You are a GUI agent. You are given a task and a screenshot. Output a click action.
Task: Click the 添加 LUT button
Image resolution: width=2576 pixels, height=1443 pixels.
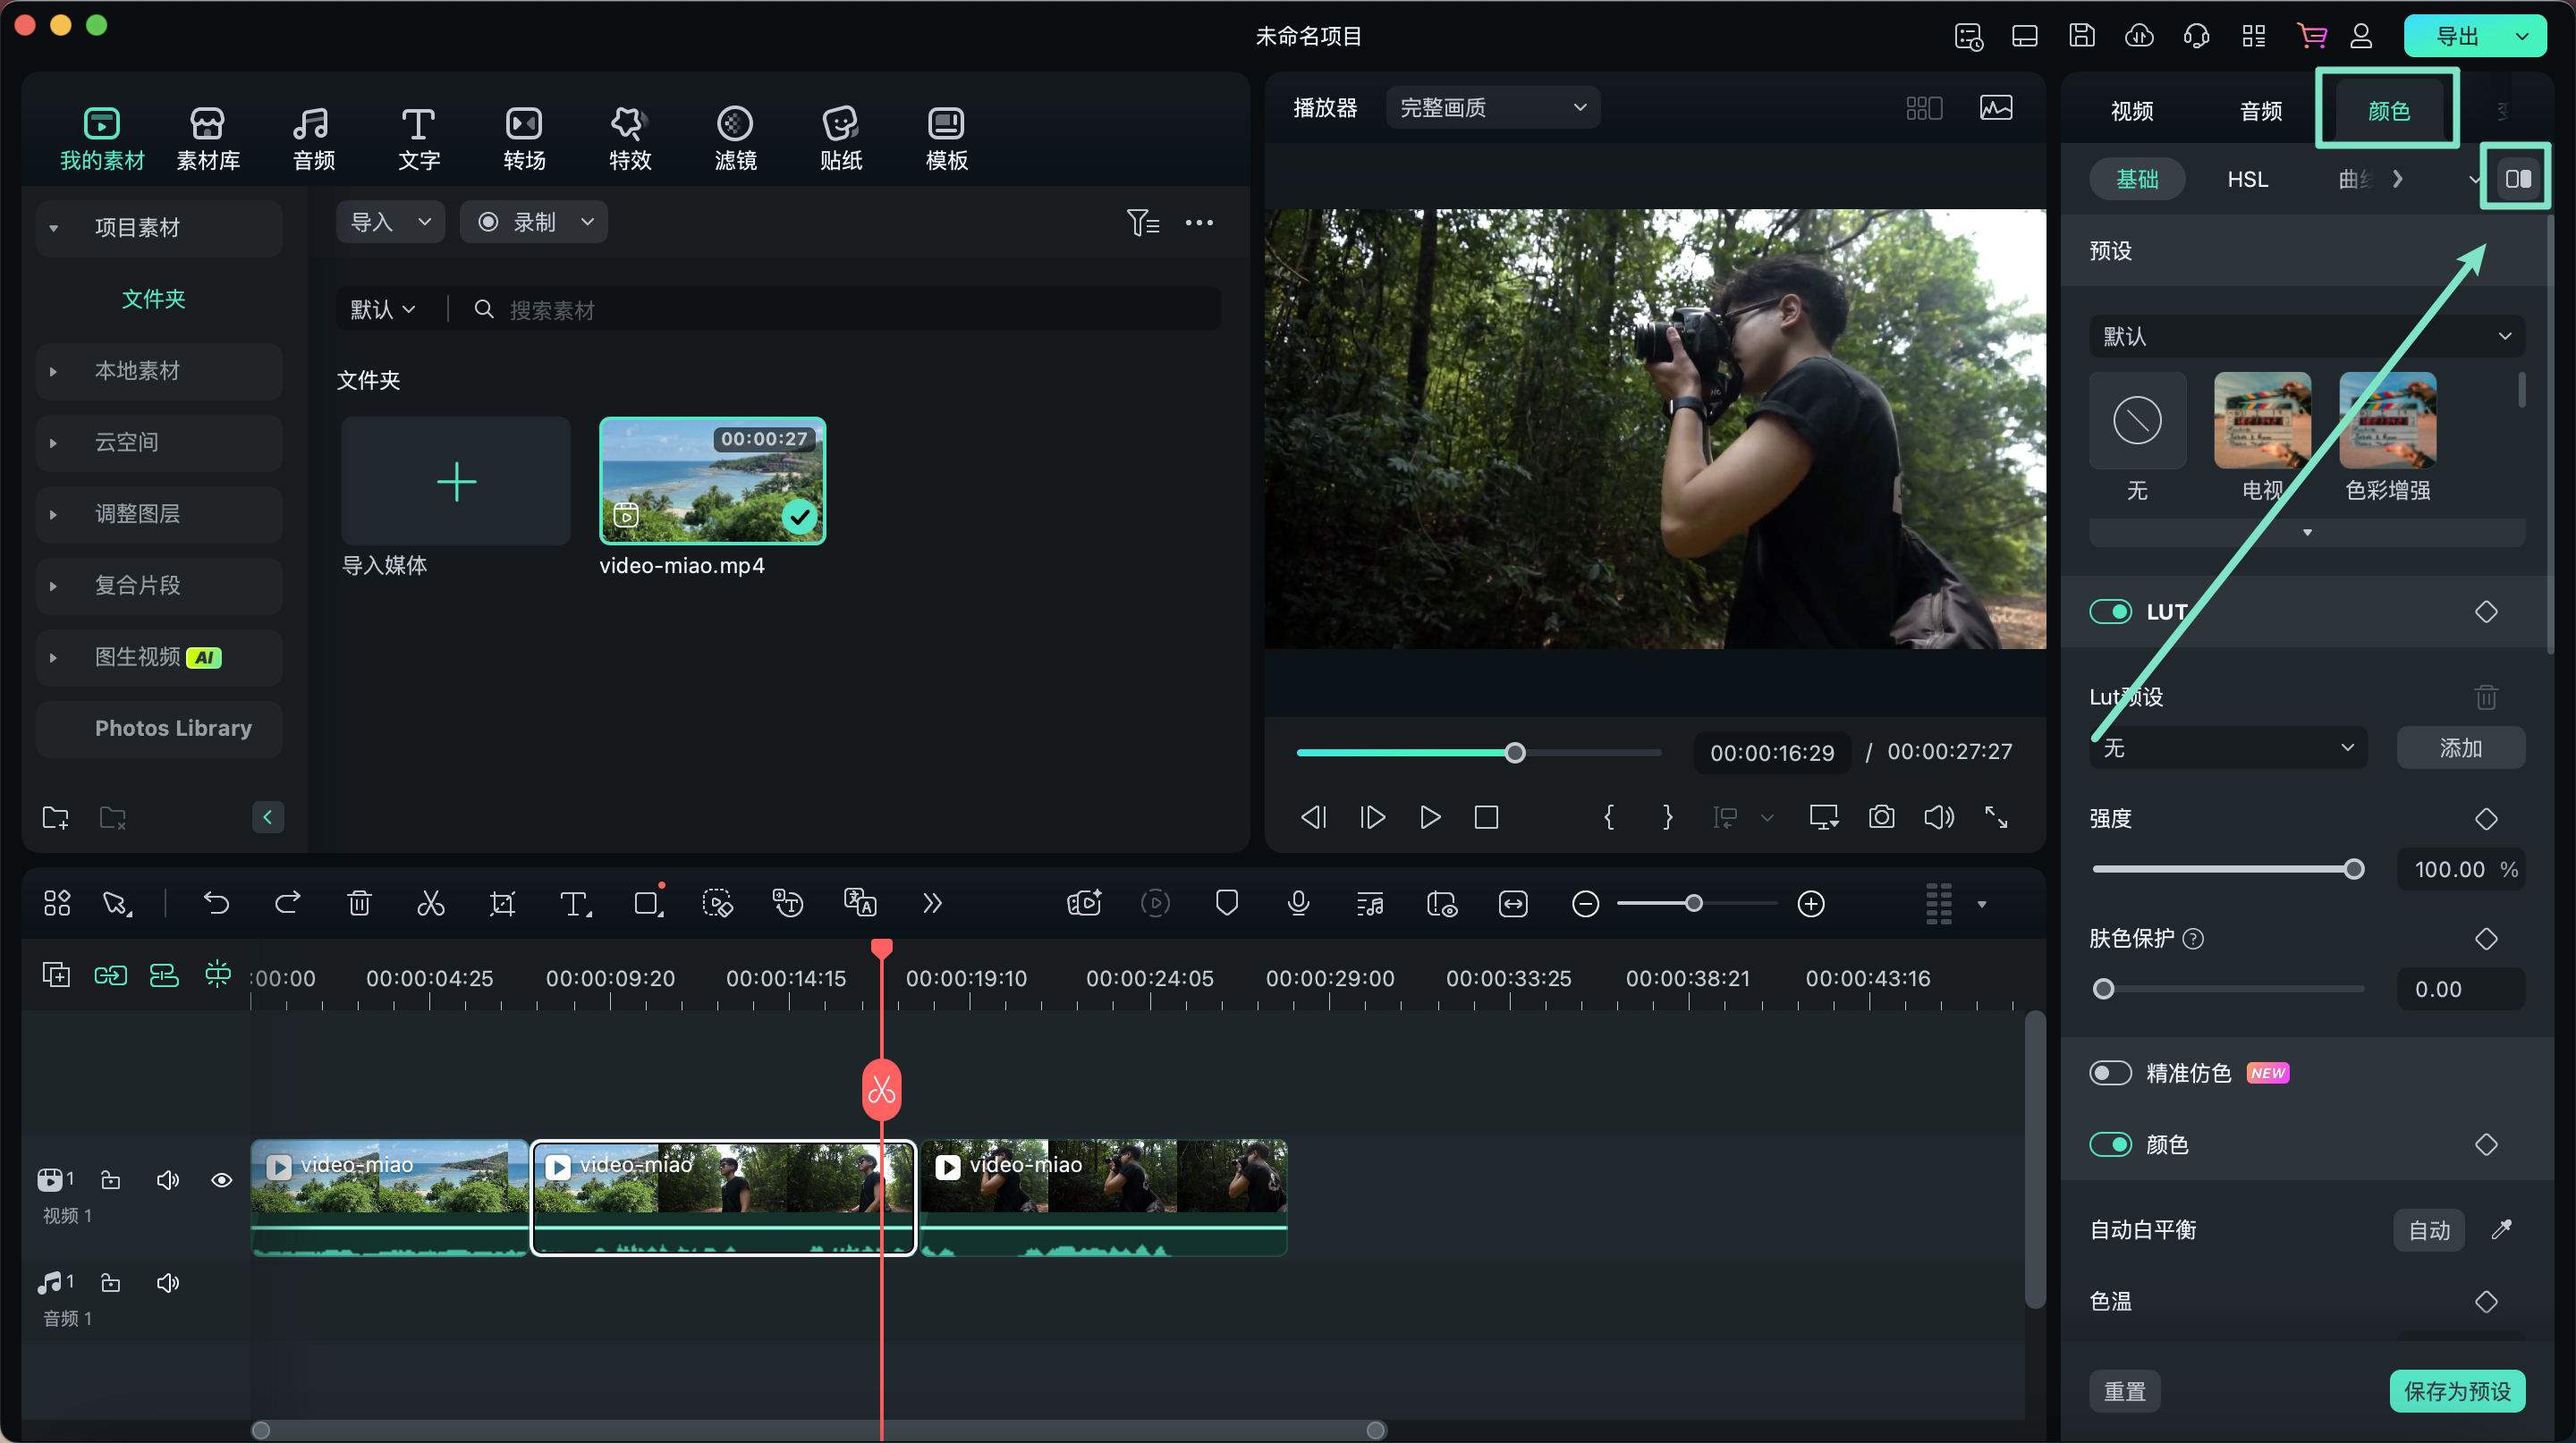[x=2460, y=747]
